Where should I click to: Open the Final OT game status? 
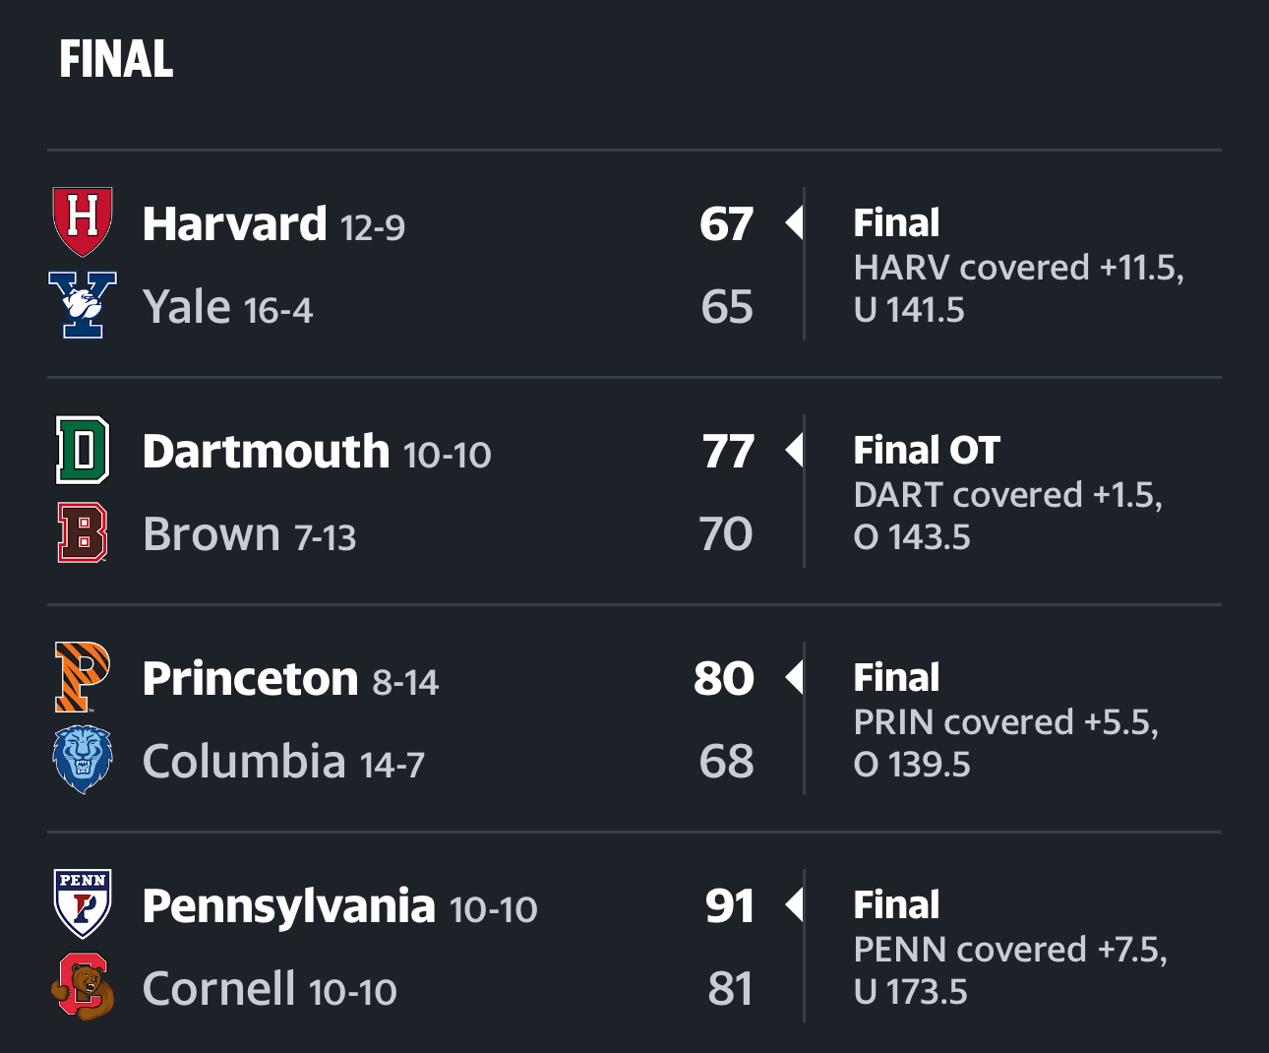(927, 450)
